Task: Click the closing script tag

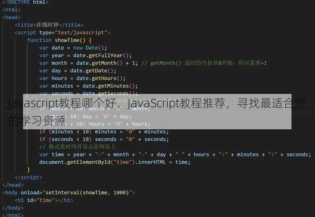Action: pyautogui.click(x=28, y=177)
